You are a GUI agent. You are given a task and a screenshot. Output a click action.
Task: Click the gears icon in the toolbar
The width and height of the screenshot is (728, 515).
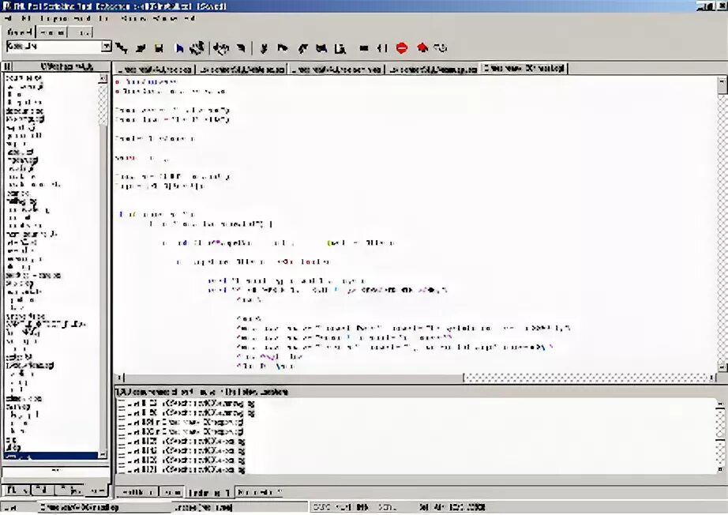(197, 48)
